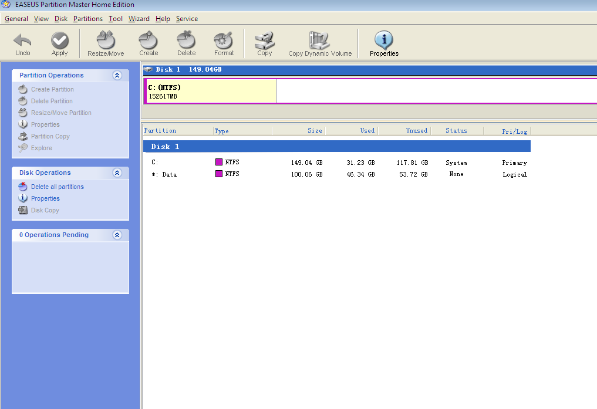
Task: Click Properties under Disk Operations
Action: coord(45,198)
